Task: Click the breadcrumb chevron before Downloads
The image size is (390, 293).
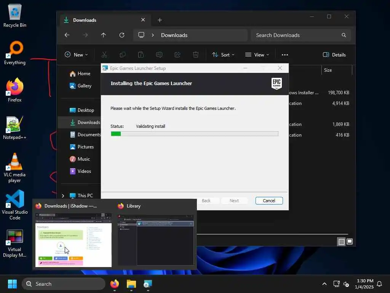Action: click(x=153, y=35)
